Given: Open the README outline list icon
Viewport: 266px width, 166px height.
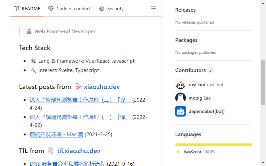Looking at the screenshot, I should tap(153, 9).
